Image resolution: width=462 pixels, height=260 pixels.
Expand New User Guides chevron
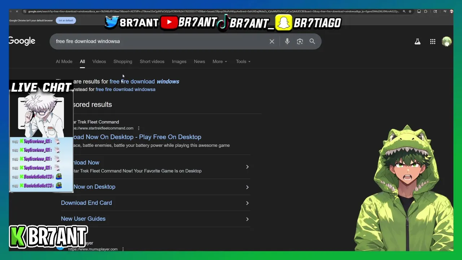[x=247, y=219]
